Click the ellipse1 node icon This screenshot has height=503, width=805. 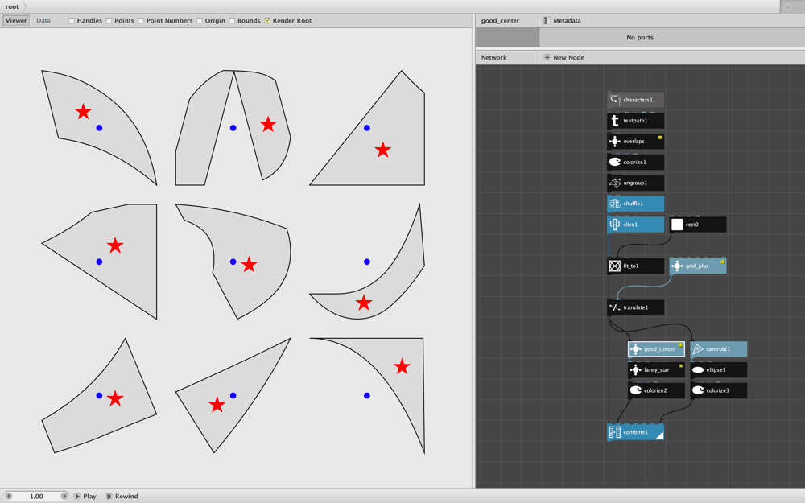(698, 369)
